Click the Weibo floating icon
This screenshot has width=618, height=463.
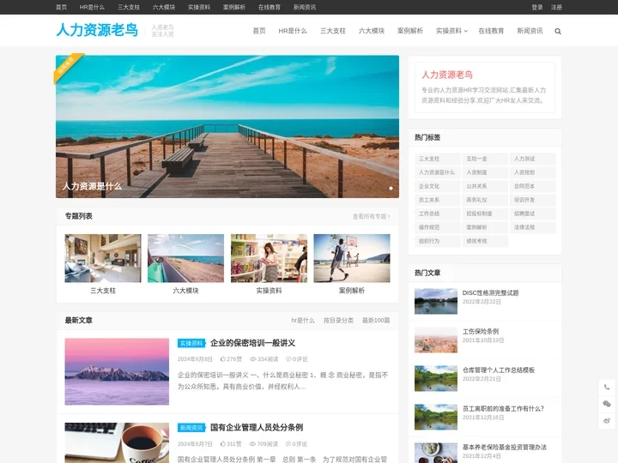pos(607,421)
